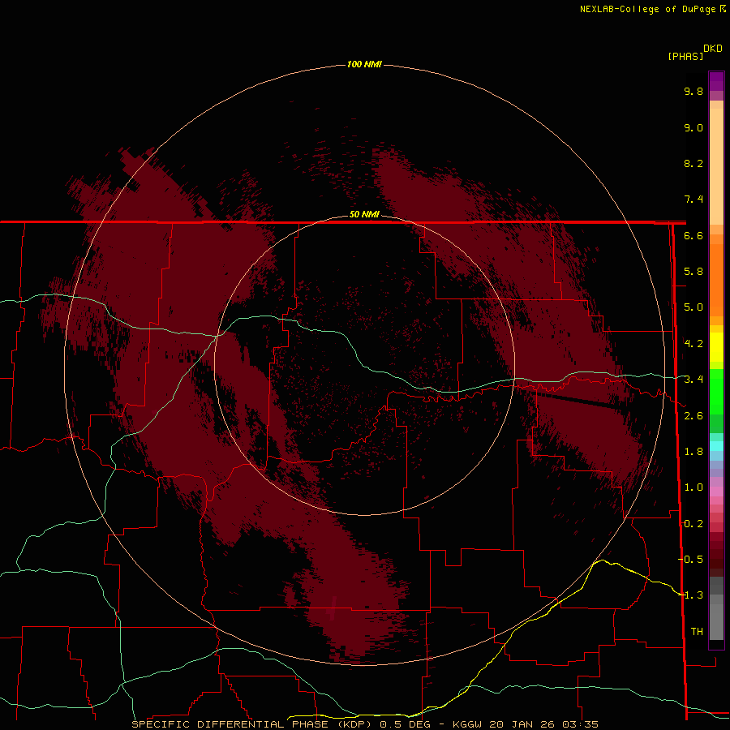Image resolution: width=730 pixels, height=730 pixels.
Task: Click the 7.4 scale value
Action: (693, 200)
